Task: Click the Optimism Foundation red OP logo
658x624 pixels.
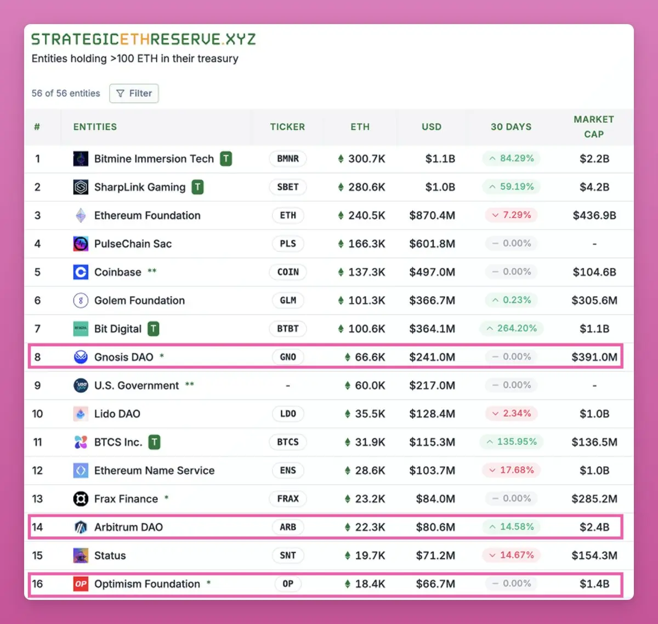Action: (81, 584)
